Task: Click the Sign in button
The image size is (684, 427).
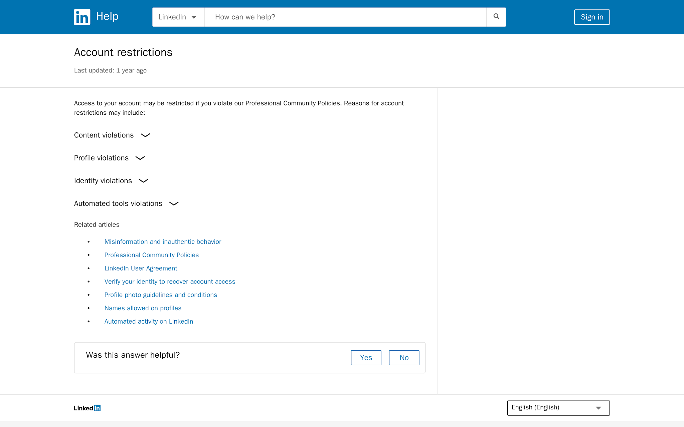Action: pyautogui.click(x=592, y=17)
